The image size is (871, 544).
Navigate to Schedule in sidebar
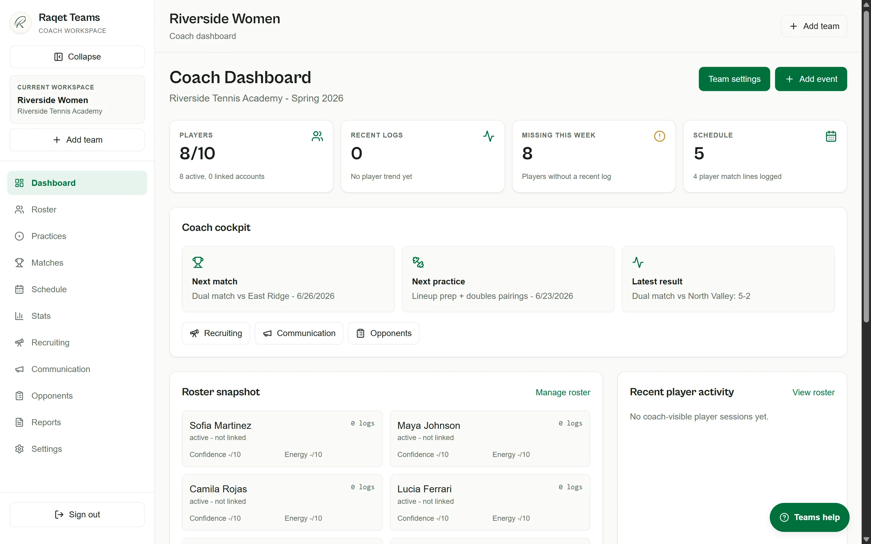(77, 289)
